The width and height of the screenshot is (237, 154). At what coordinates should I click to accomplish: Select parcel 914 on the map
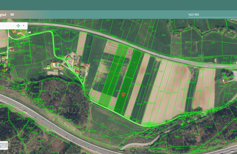click(x=88, y=47)
